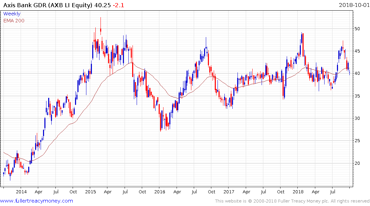Click the Fuller Treacy Money copyright notice
The height and width of the screenshot is (206, 370).
point(292,201)
